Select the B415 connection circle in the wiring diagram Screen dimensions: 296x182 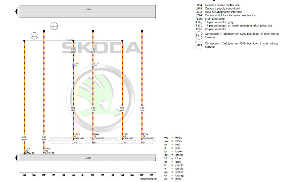point(54,26)
